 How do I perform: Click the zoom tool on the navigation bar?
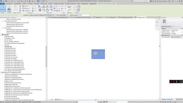coord(157,26)
